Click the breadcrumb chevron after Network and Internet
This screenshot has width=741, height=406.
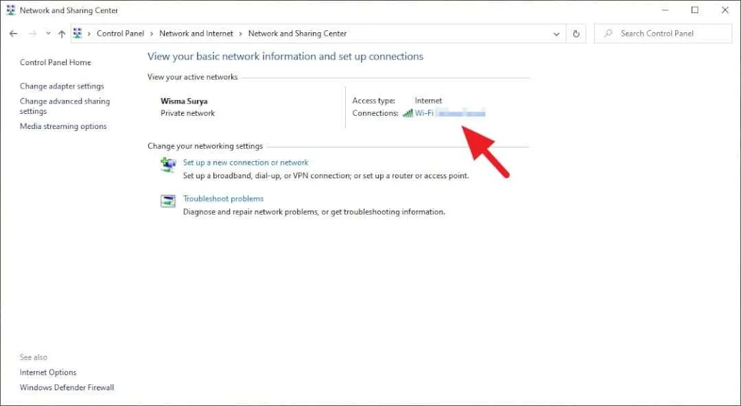click(x=241, y=34)
